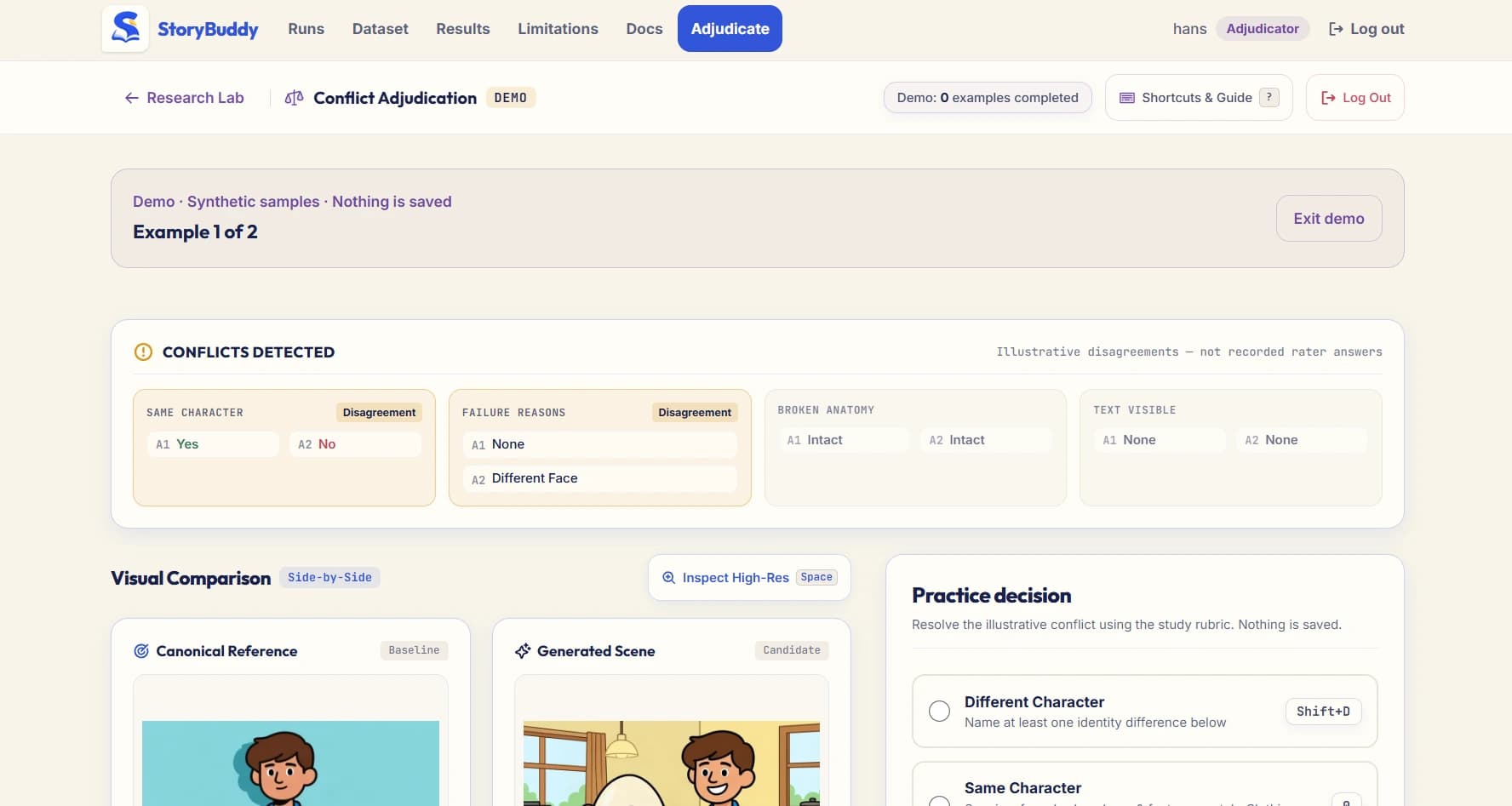Screen dimensions: 1512x806
Task: Click the 'Candidate' tag on Generated Scene
Action: pyautogui.click(x=792, y=650)
